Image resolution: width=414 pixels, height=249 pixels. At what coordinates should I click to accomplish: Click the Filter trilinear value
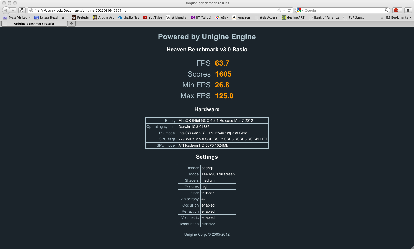[x=218, y=193]
